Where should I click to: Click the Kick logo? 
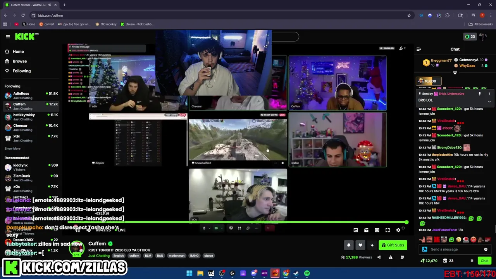point(27,36)
